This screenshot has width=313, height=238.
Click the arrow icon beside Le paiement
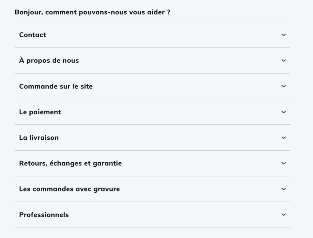click(x=283, y=112)
